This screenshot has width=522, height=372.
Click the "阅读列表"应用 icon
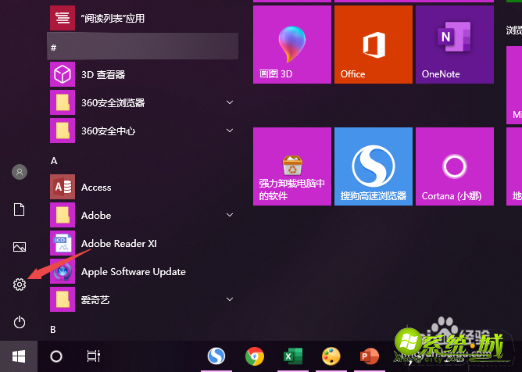63,18
